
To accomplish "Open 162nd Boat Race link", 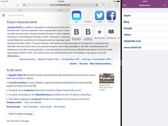I will pos(43,95).
